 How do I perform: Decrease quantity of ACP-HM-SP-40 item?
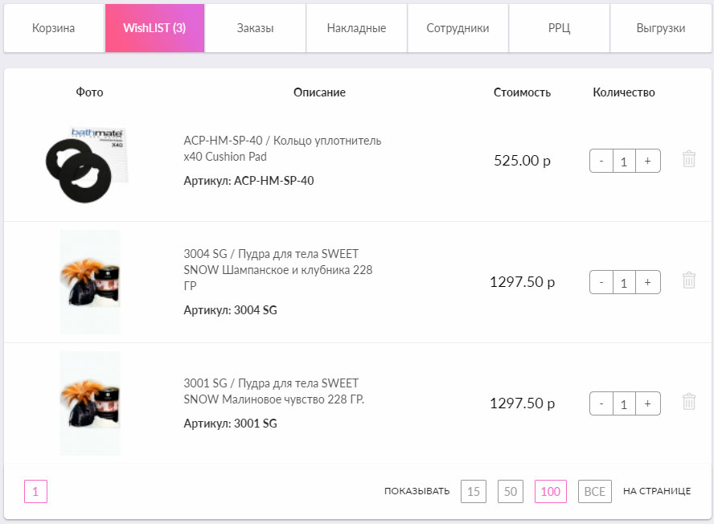coord(601,161)
